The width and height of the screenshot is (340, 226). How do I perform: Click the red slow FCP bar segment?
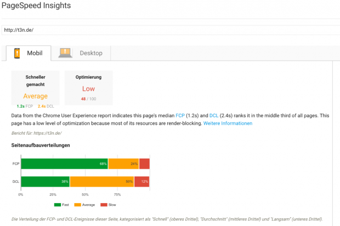[144, 164]
